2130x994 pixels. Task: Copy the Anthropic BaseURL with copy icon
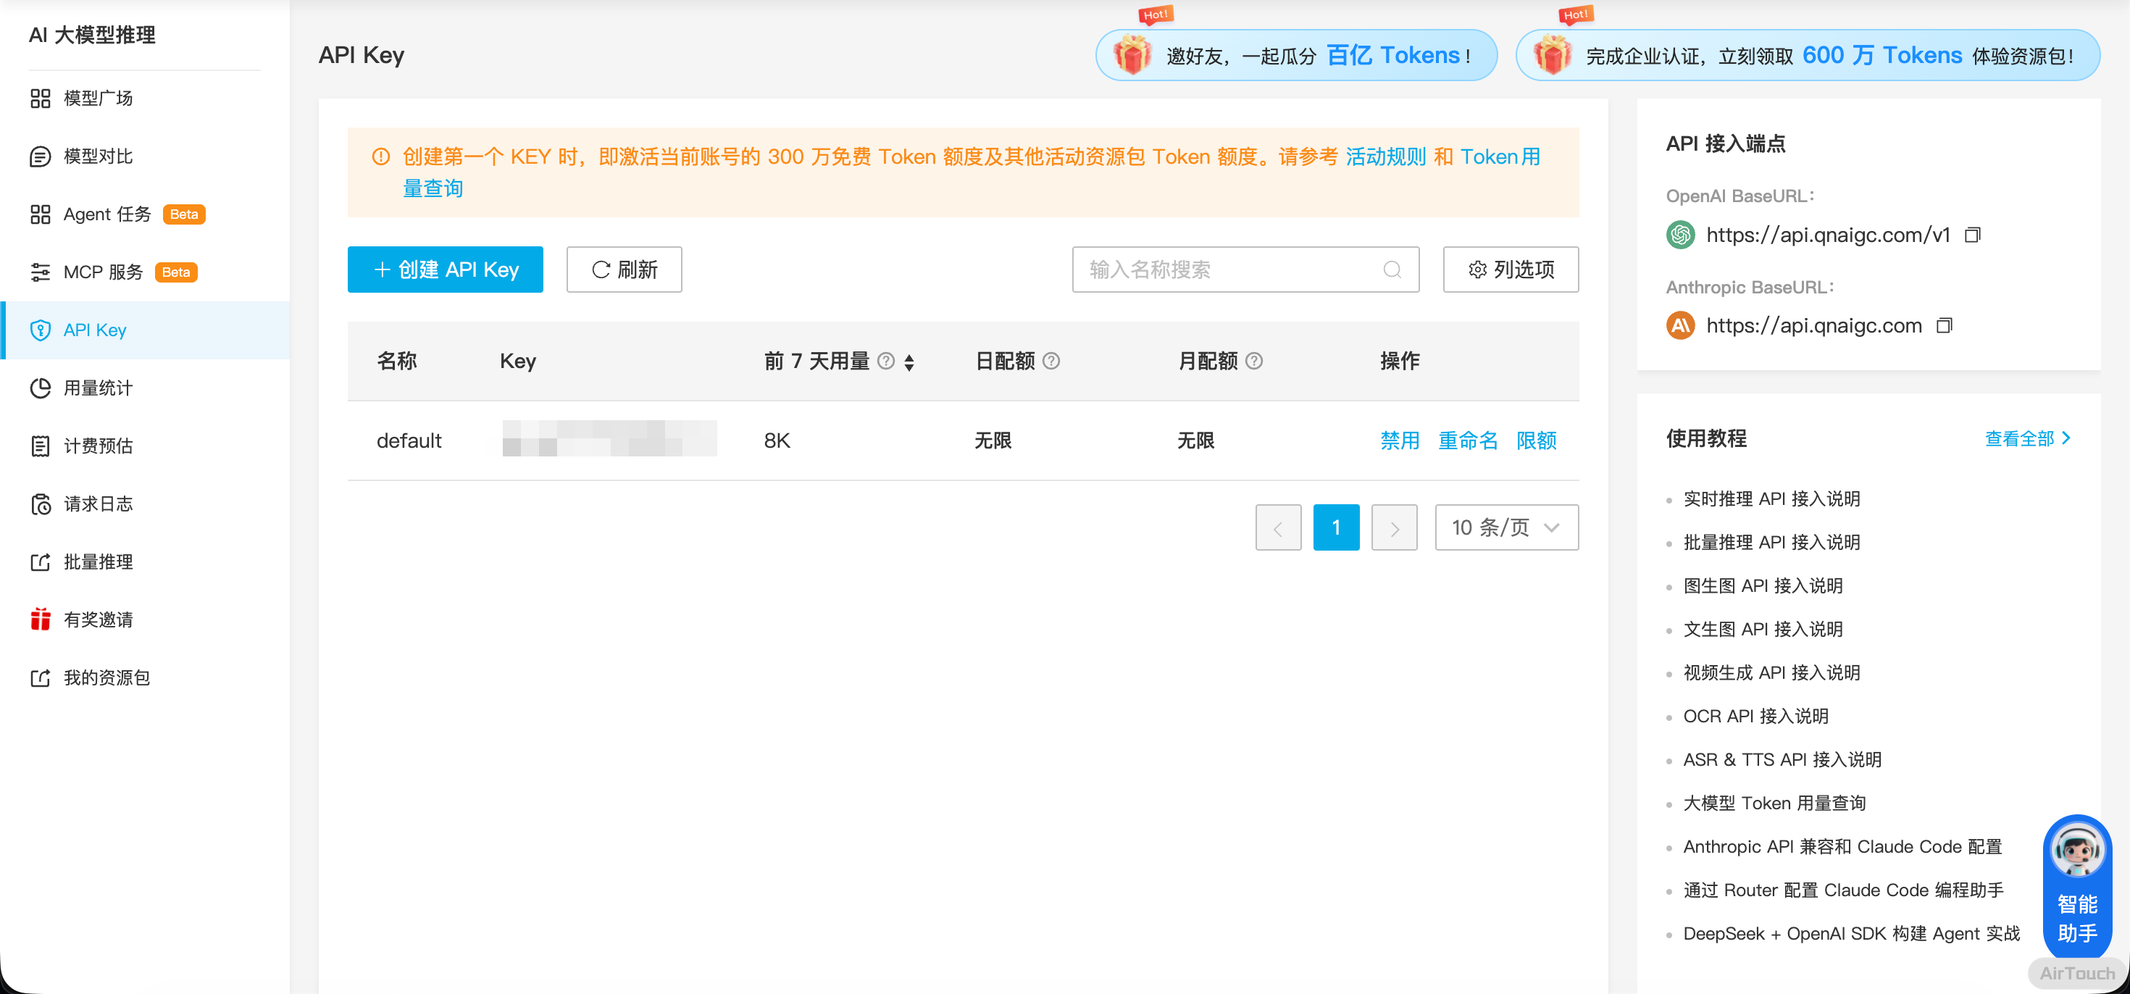1945,325
